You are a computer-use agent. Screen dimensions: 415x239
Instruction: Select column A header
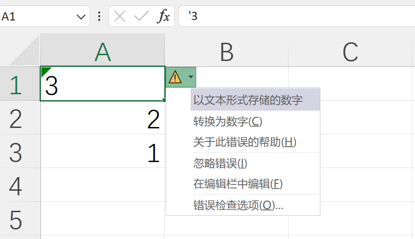pos(103,52)
